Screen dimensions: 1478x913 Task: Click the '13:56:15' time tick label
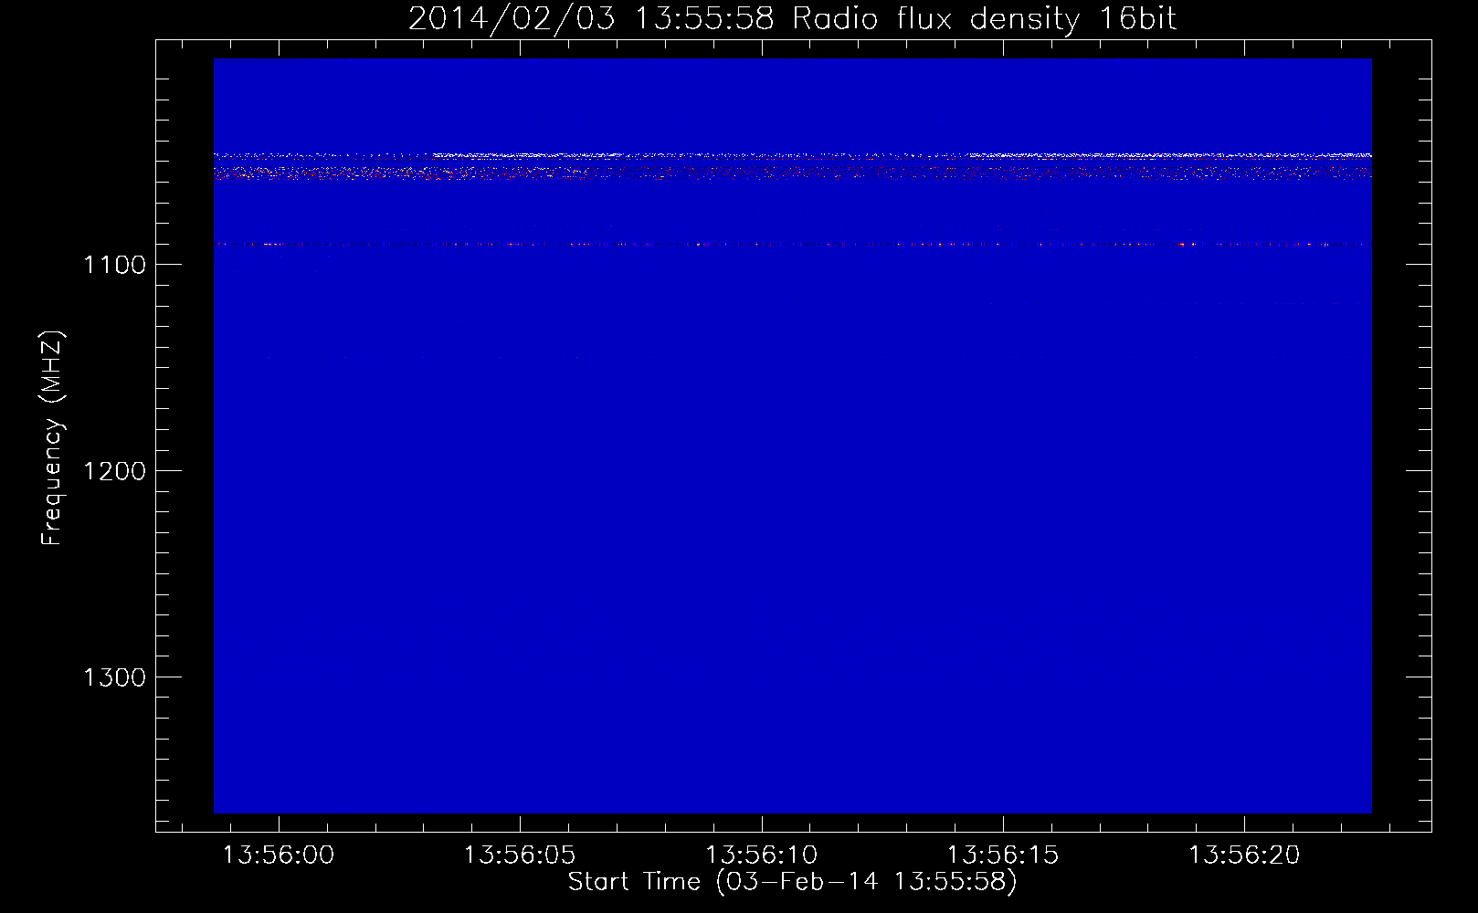[1003, 855]
